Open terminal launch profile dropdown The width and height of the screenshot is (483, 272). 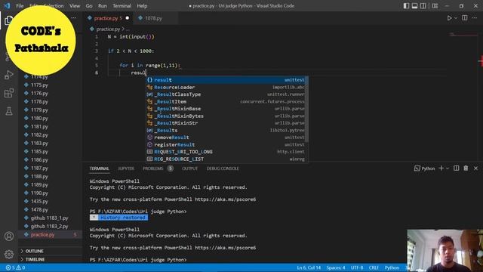pyautogui.click(x=448, y=168)
